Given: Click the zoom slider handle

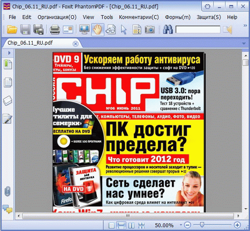Looking at the screenshot, I should click(202, 225).
